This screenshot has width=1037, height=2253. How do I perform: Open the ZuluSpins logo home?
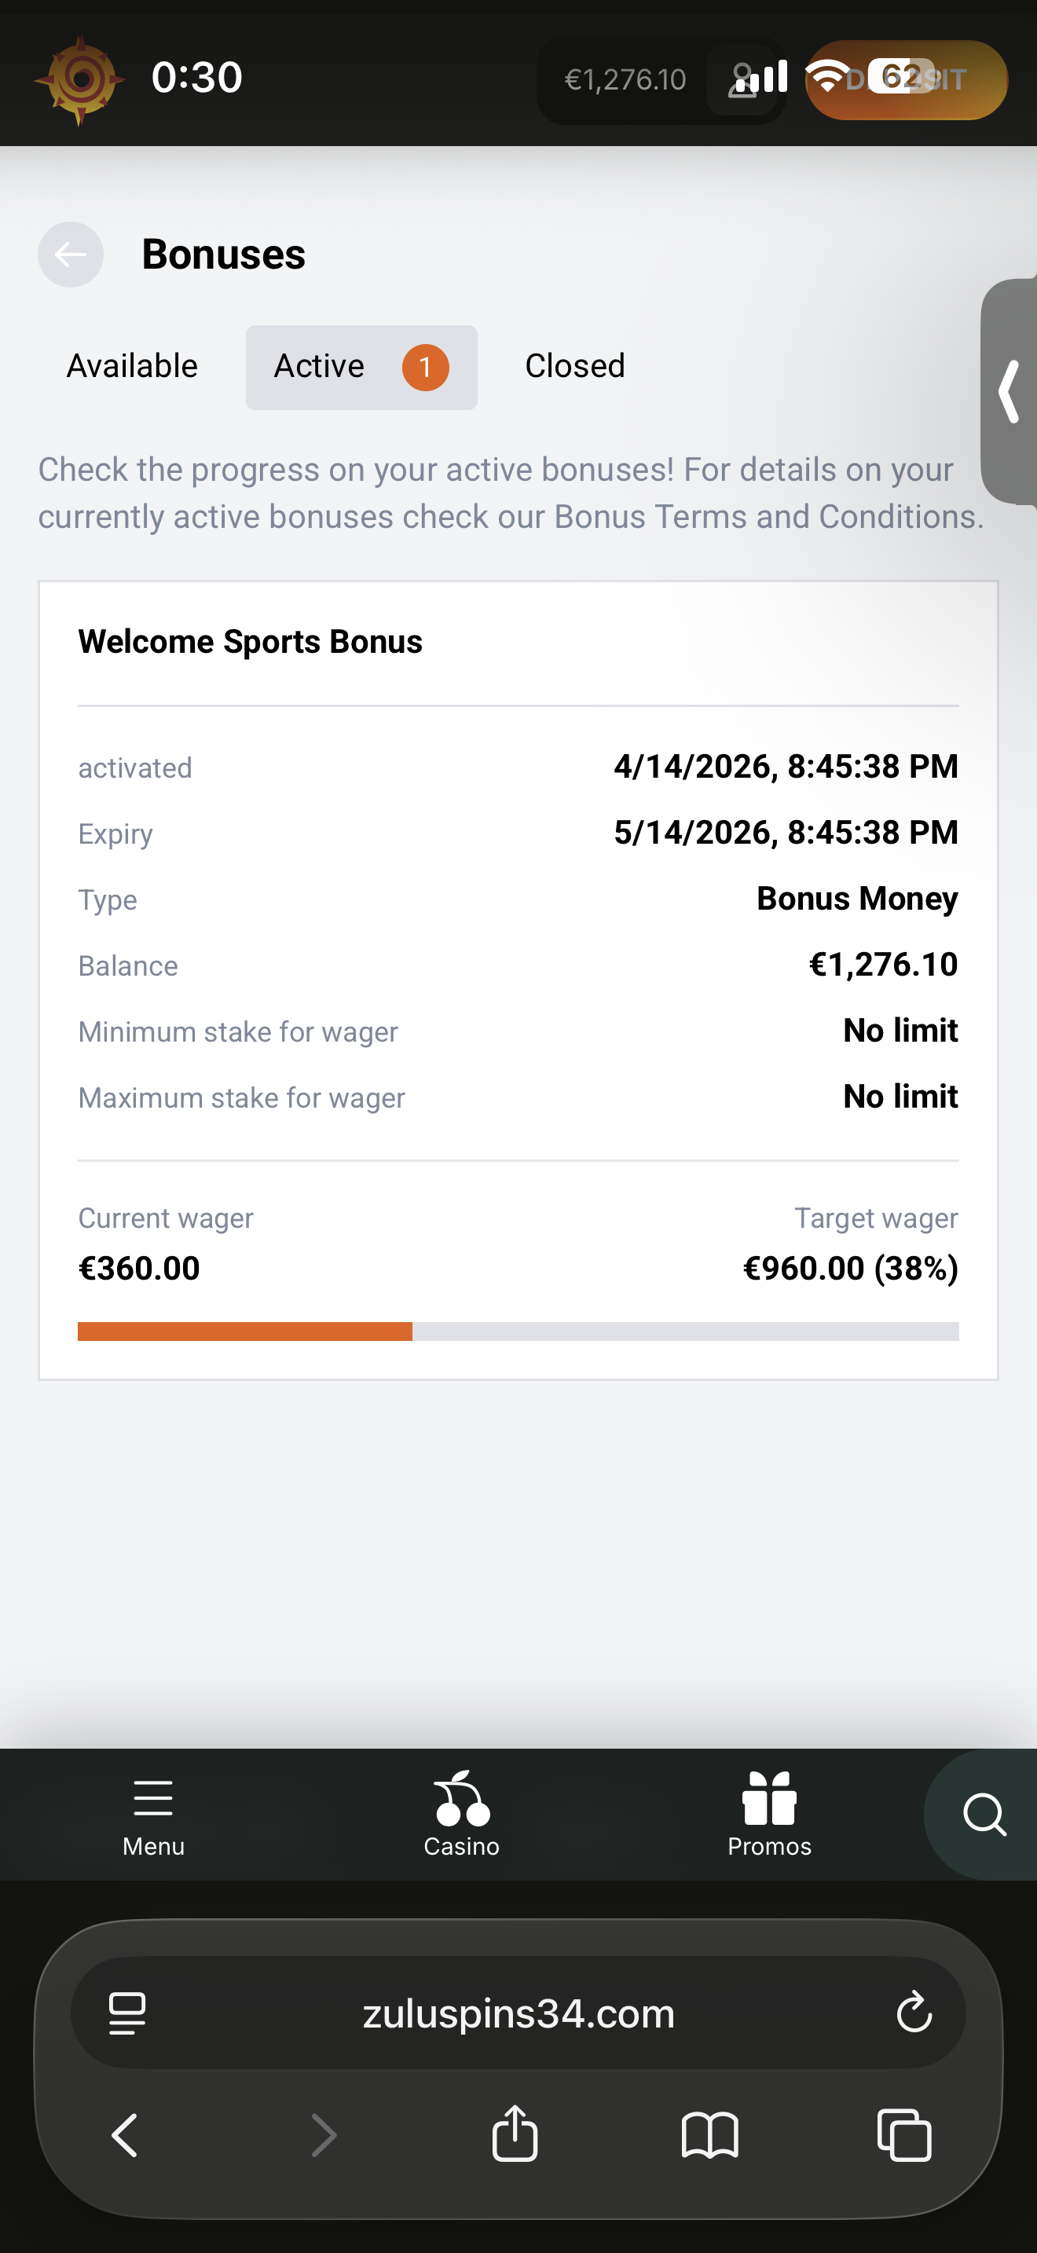point(79,79)
